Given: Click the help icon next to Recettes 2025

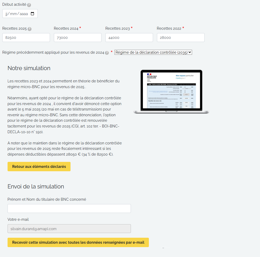Looking at the screenshot, I should (30, 29).
